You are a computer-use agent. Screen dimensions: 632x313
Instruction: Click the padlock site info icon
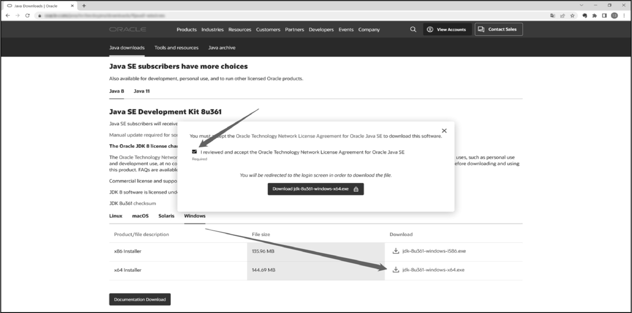tap(39, 15)
